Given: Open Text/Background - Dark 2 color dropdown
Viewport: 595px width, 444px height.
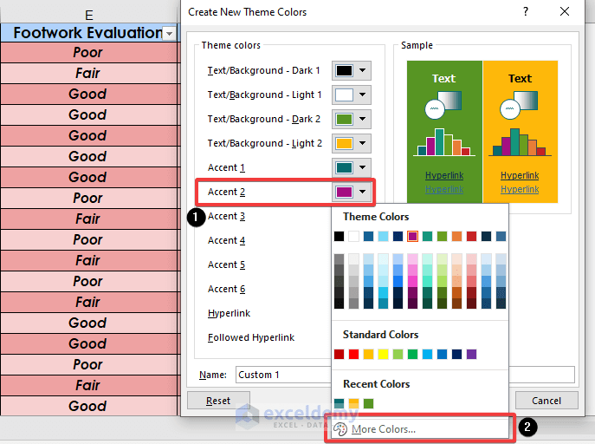Looking at the screenshot, I should 352,119.
